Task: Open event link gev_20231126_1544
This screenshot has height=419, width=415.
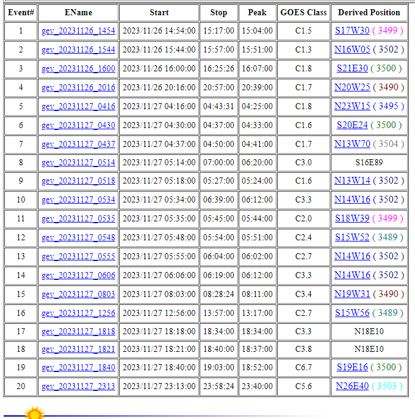Action: coord(78,49)
